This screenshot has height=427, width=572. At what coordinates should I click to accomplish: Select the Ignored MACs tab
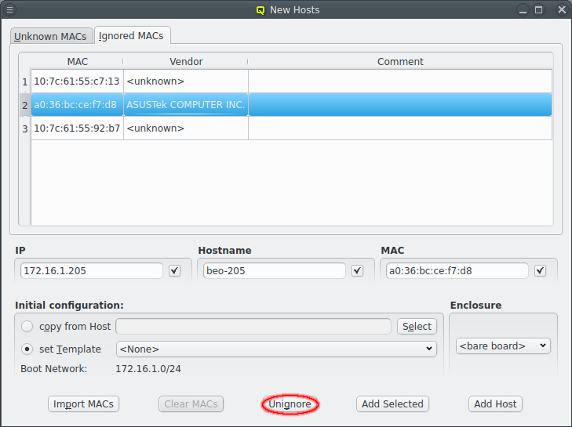132,36
